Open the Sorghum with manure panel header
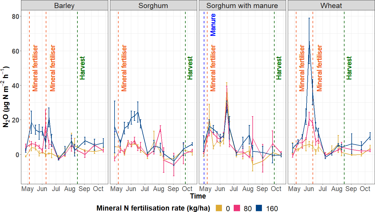This screenshot has width=375, height=212. tap(242, 5)
